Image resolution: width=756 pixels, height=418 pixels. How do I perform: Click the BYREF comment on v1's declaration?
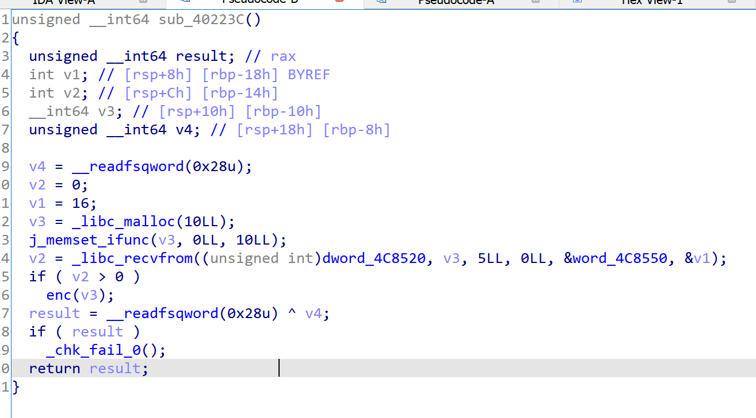coord(309,75)
